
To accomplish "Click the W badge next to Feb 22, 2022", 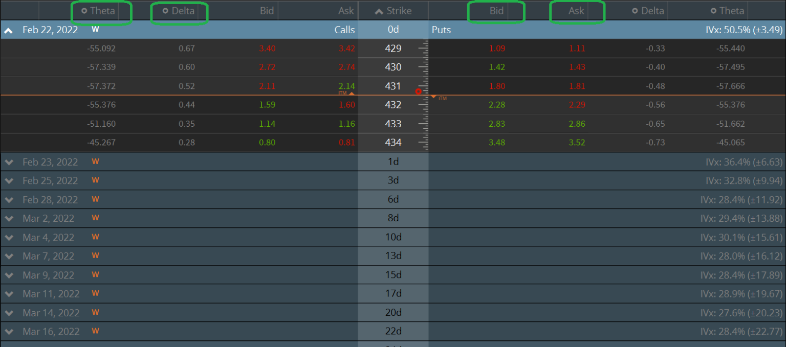I will click(x=95, y=29).
